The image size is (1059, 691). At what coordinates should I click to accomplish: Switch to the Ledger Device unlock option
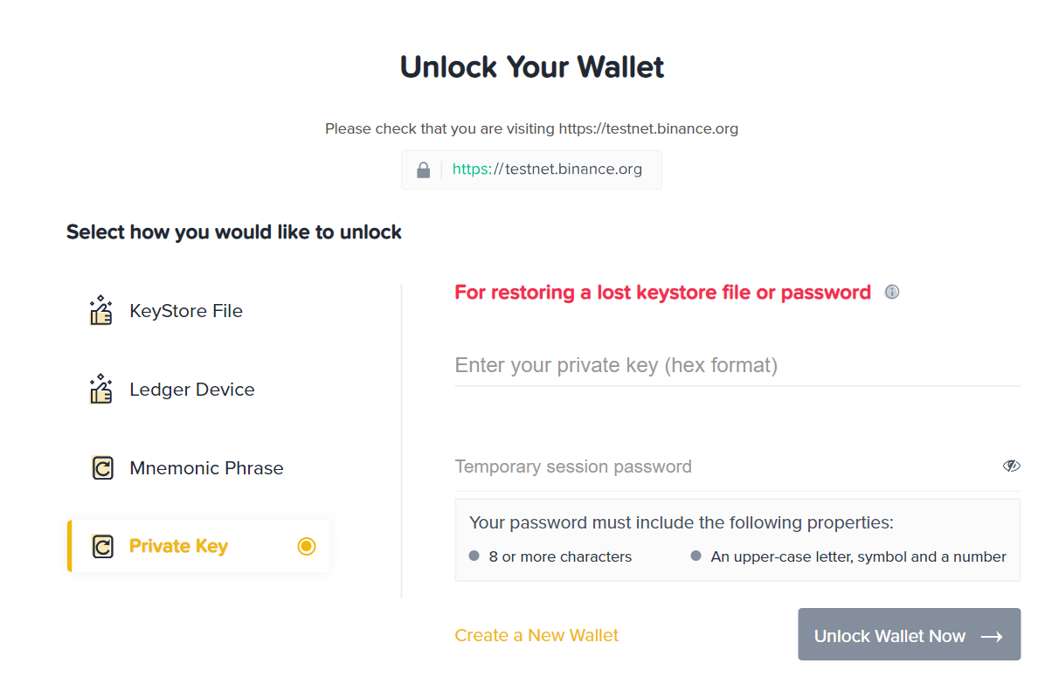pos(191,388)
